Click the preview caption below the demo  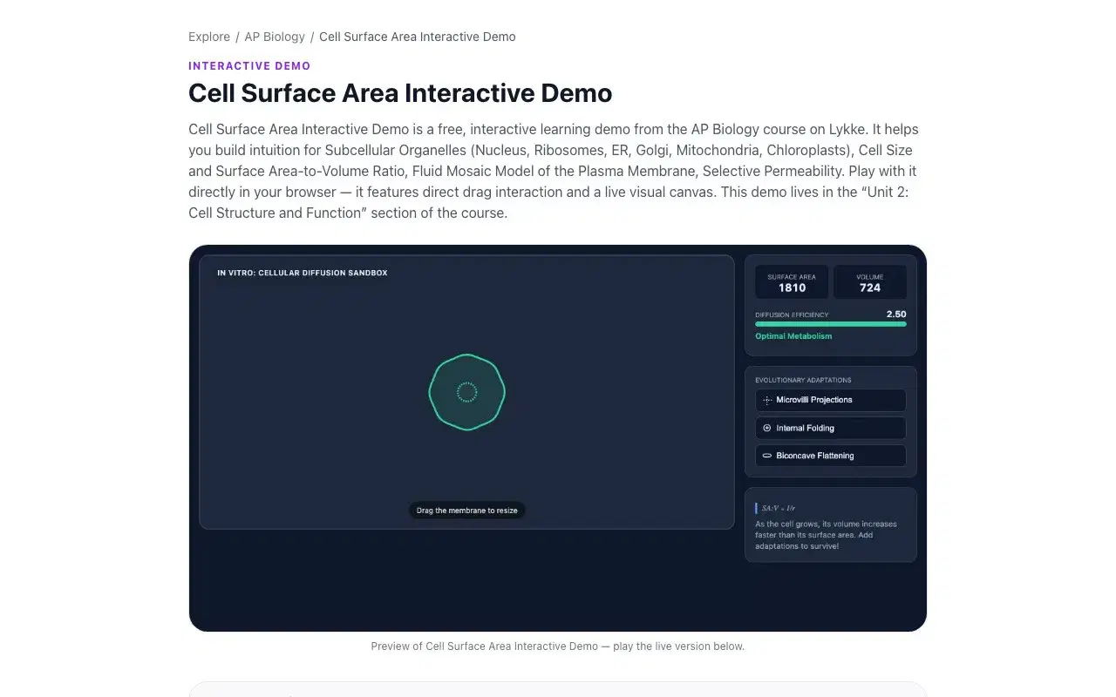(x=558, y=646)
